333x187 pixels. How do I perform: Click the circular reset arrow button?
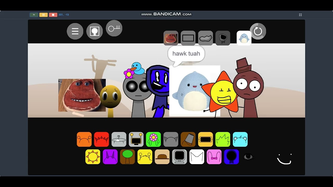click(x=258, y=31)
